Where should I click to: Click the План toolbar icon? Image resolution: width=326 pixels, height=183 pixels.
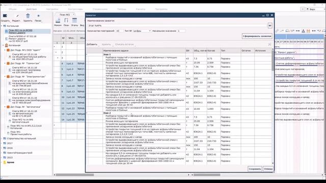[x=66, y=20]
